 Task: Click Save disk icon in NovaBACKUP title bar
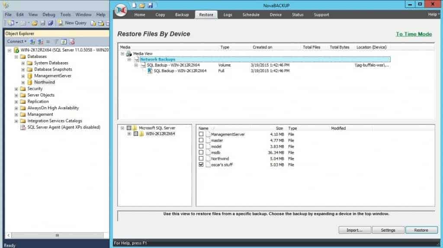point(150,5)
